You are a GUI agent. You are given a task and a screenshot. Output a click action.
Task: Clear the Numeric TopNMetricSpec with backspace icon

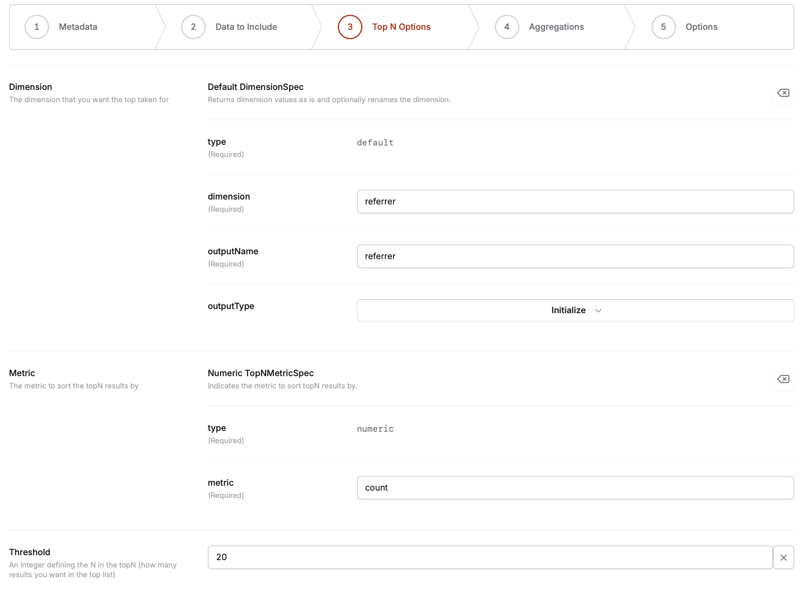point(783,379)
